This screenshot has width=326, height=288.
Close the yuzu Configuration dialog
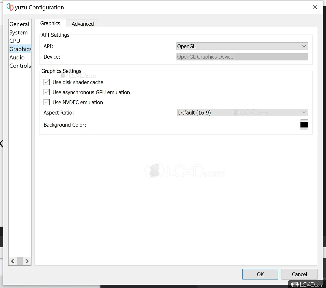pyautogui.click(x=315, y=7)
